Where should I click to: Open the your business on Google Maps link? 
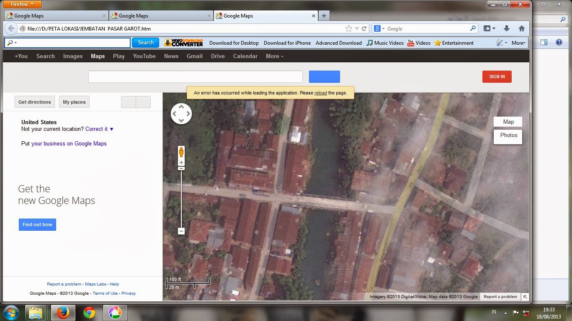(x=69, y=143)
